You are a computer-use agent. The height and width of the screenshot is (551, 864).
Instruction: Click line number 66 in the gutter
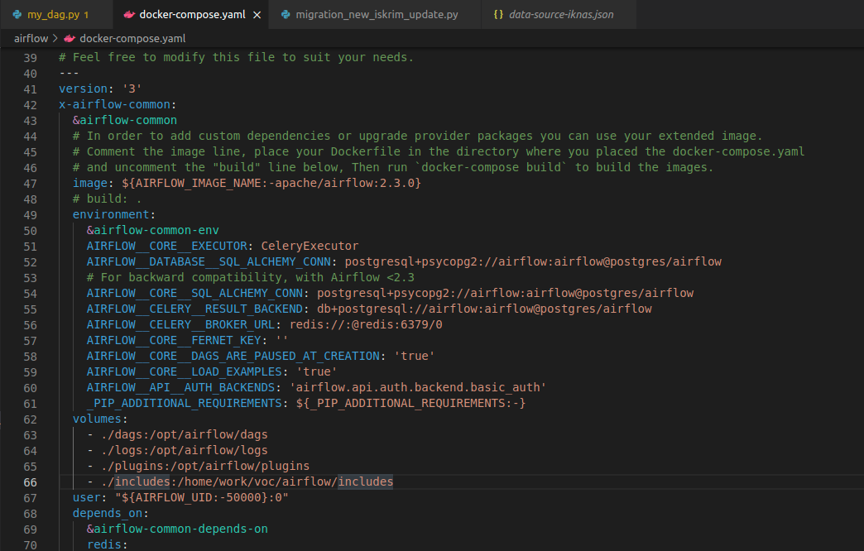pyautogui.click(x=30, y=482)
